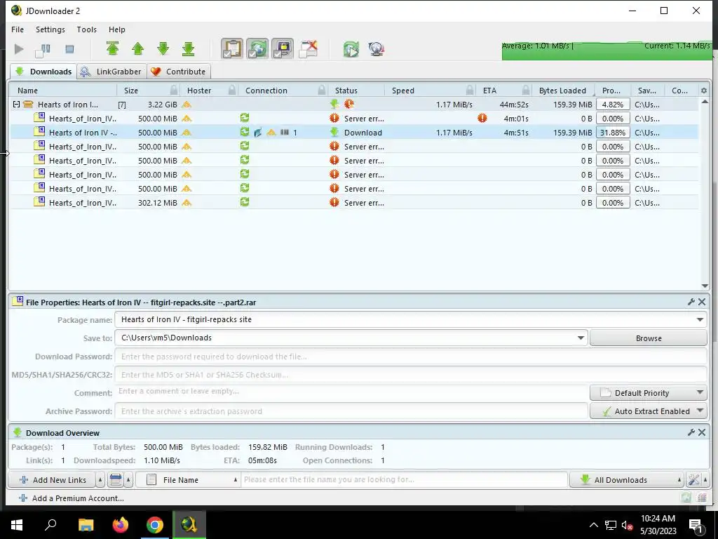718x539 pixels.
Task: Click the lock icon in Speed column header
Action: click(x=470, y=91)
